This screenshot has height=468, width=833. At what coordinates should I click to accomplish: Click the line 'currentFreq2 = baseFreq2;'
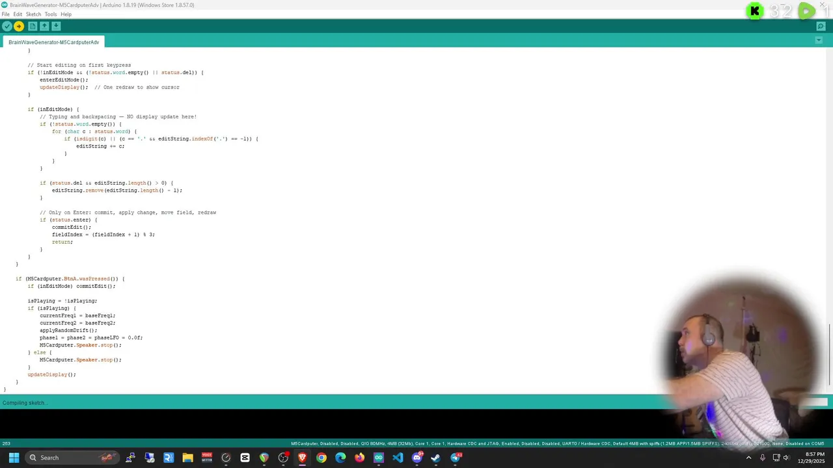click(77, 323)
